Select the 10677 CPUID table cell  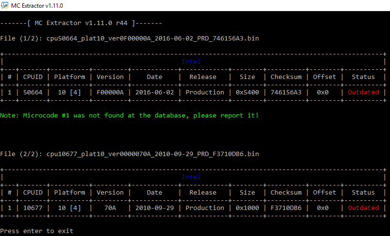pos(33,208)
